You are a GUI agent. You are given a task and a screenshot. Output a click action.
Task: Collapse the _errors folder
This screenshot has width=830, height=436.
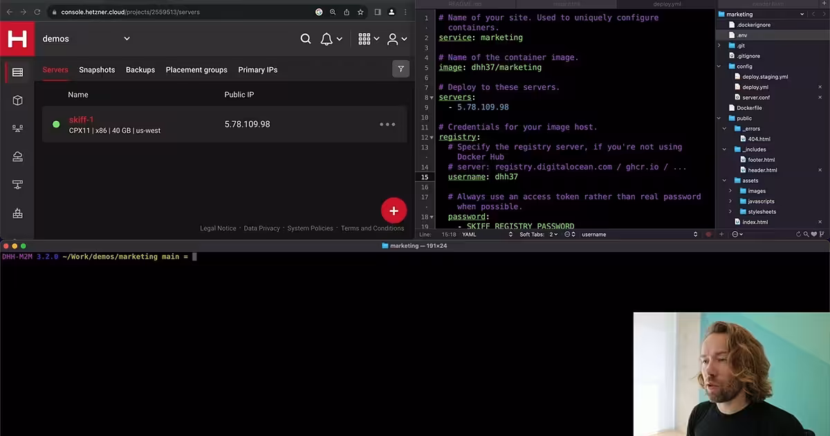tap(725, 129)
